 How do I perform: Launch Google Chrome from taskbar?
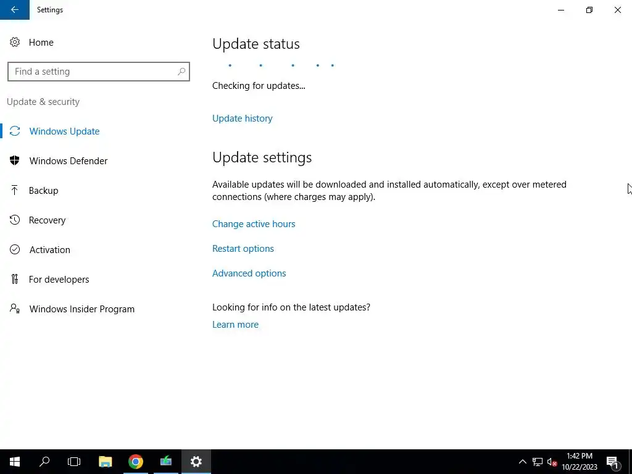135,462
